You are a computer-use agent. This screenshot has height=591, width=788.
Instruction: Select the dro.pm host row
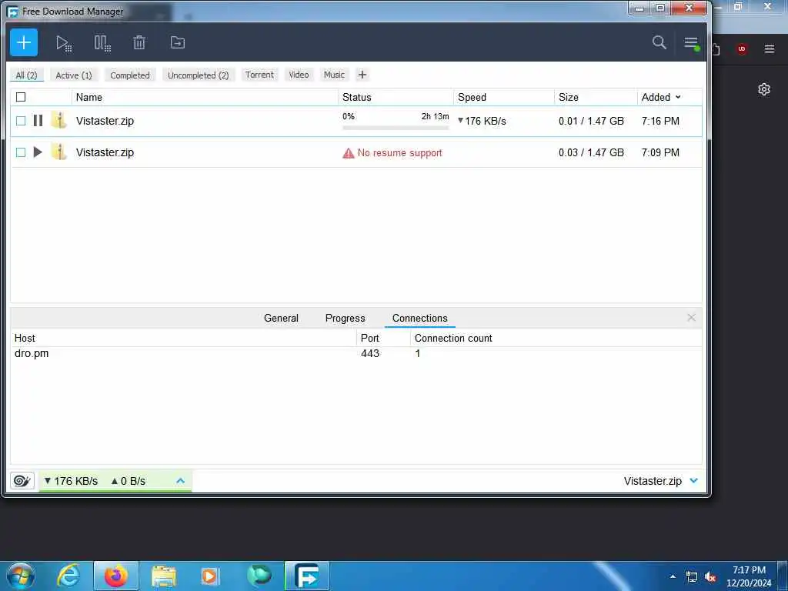click(356, 353)
